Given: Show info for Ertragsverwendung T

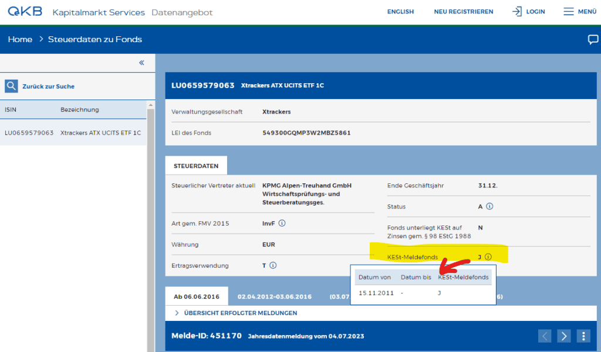Looking at the screenshot, I should tap(273, 265).
